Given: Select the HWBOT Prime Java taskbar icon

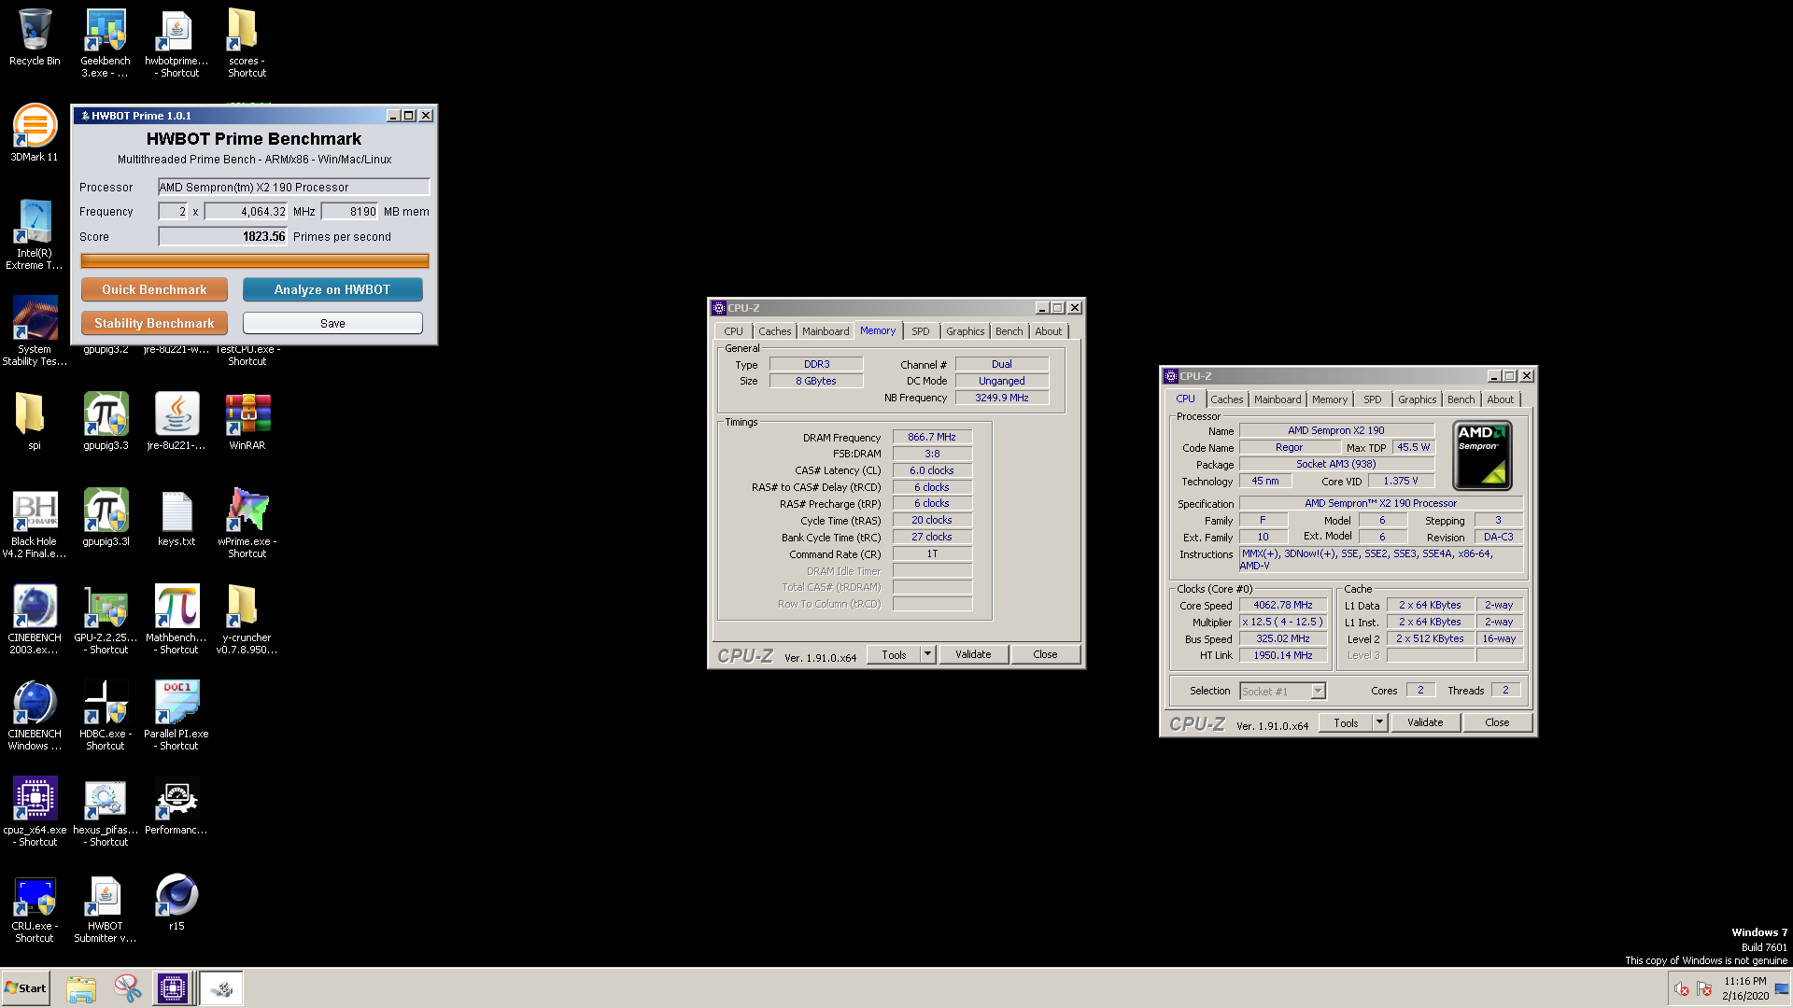Looking at the screenshot, I should (x=222, y=988).
